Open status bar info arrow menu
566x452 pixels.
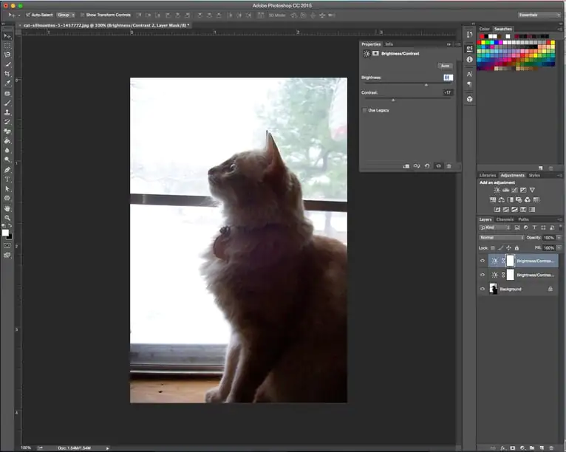click(x=107, y=448)
